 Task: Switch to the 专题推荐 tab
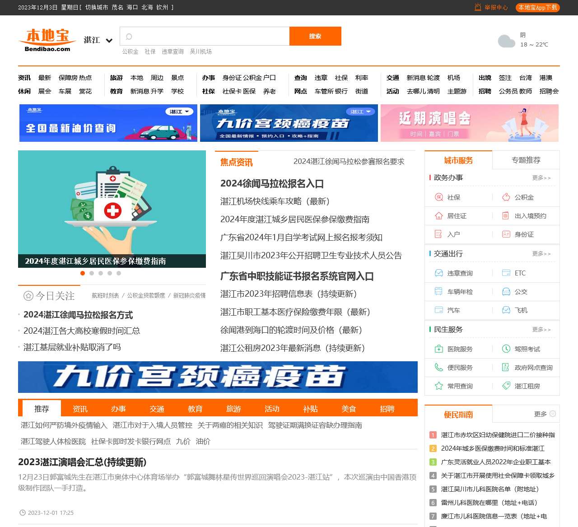pyautogui.click(x=526, y=160)
